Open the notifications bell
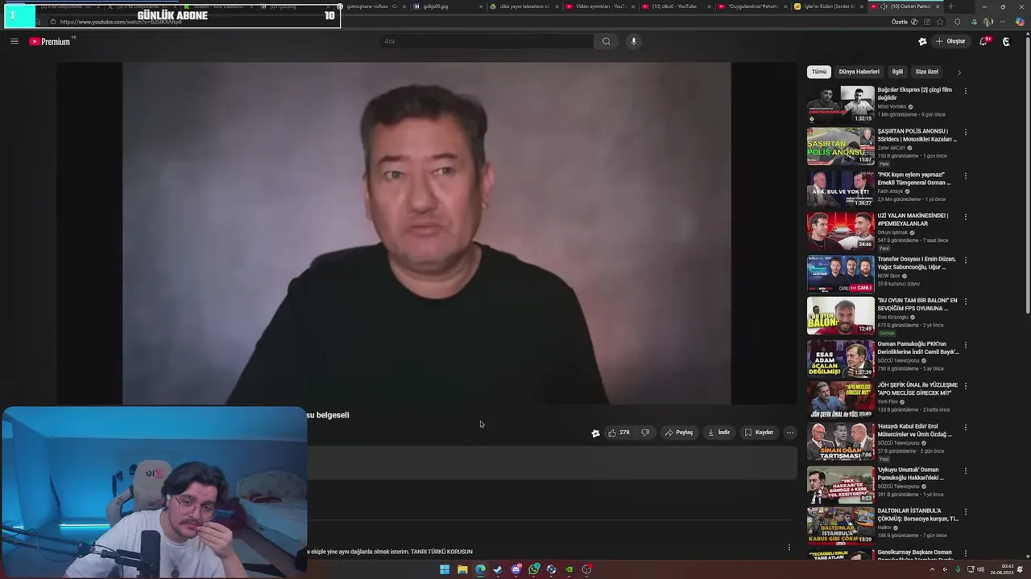The height and width of the screenshot is (579, 1031). click(x=983, y=42)
